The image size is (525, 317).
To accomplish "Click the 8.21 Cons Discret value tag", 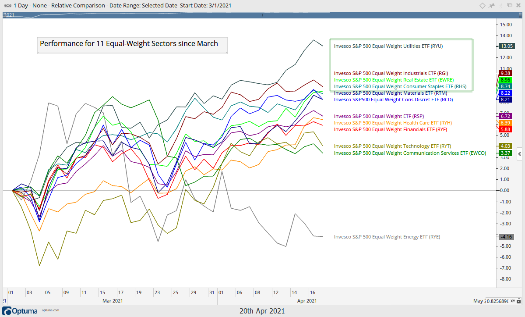I will pyautogui.click(x=505, y=100).
